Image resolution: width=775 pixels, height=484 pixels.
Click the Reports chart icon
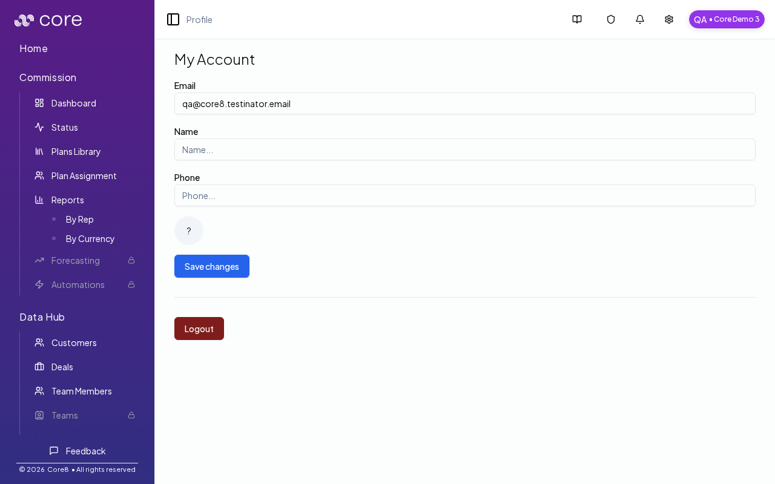point(39,200)
